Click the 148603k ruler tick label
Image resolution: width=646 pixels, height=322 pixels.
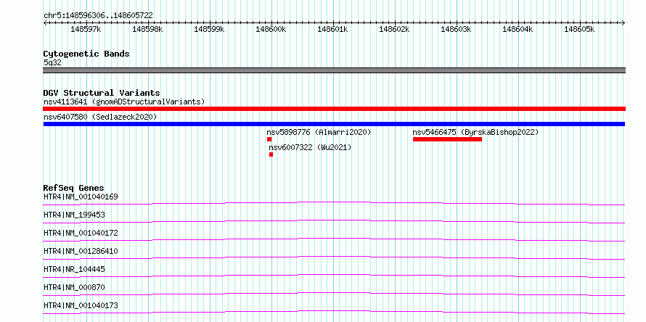click(456, 29)
